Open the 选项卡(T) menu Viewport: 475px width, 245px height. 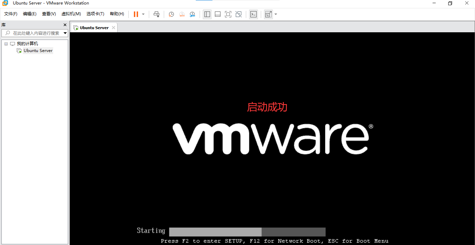click(95, 14)
